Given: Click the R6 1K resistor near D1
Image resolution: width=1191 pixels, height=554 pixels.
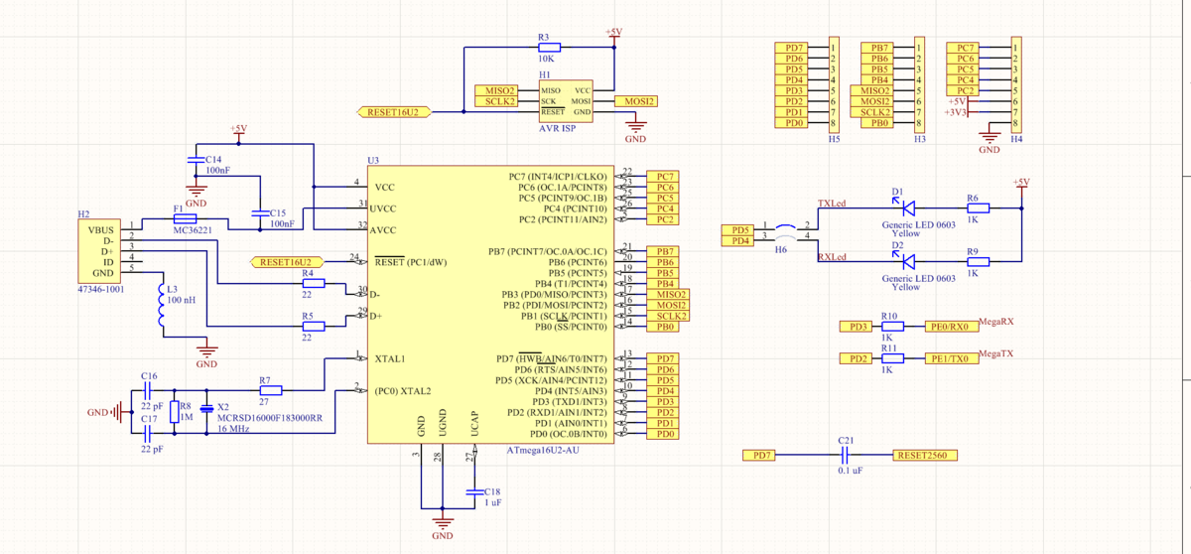Looking at the screenshot, I should (x=977, y=208).
